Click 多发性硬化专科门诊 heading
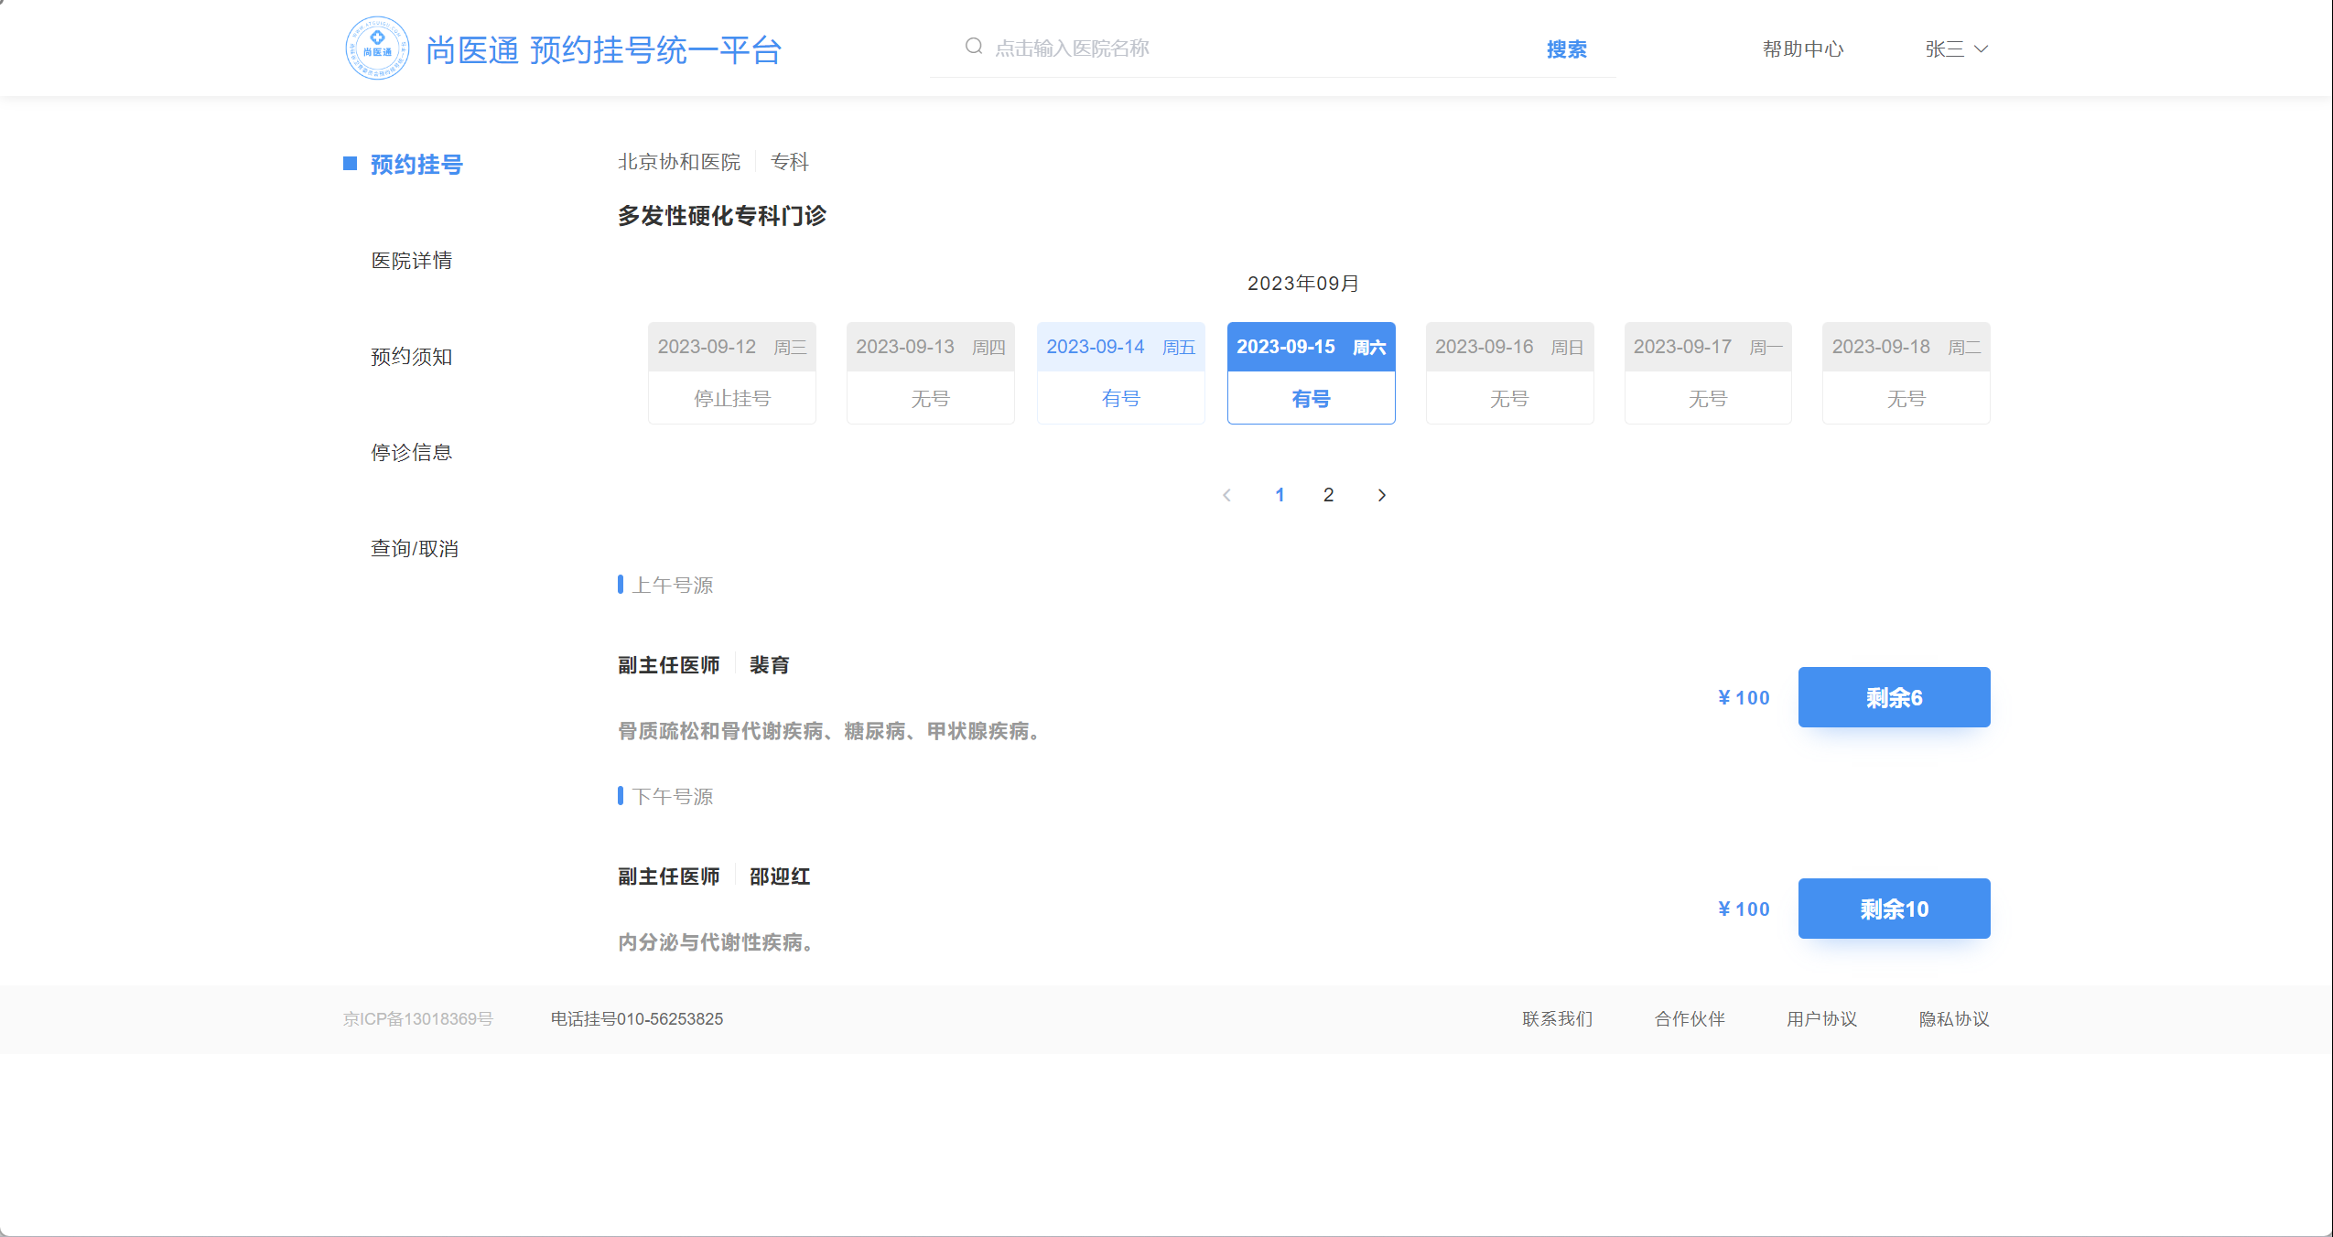This screenshot has width=2333, height=1237. pos(722,216)
